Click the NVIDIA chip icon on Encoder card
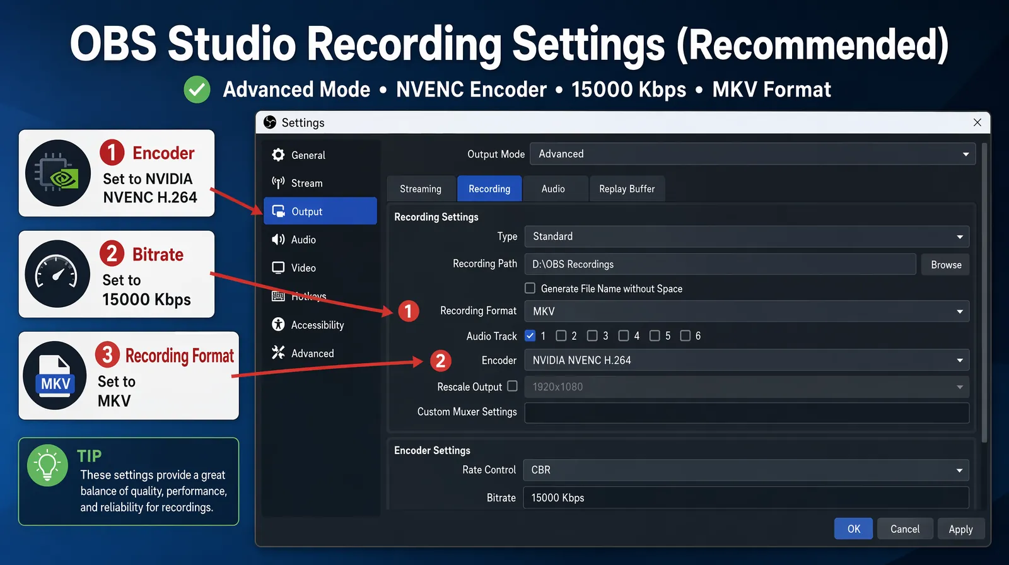1009x565 pixels. pos(58,173)
